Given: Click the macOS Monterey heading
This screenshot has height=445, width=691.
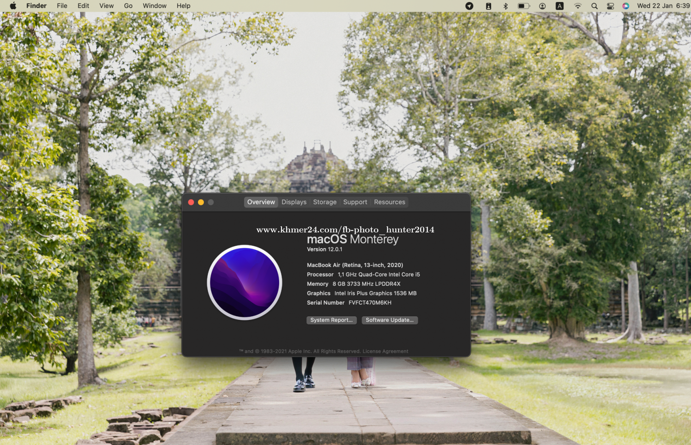Looking at the screenshot, I should click(x=353, y=239).
